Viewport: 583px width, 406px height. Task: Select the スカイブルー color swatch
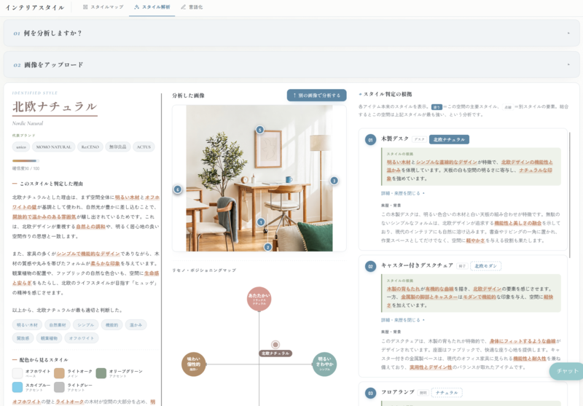pos(17,387)
